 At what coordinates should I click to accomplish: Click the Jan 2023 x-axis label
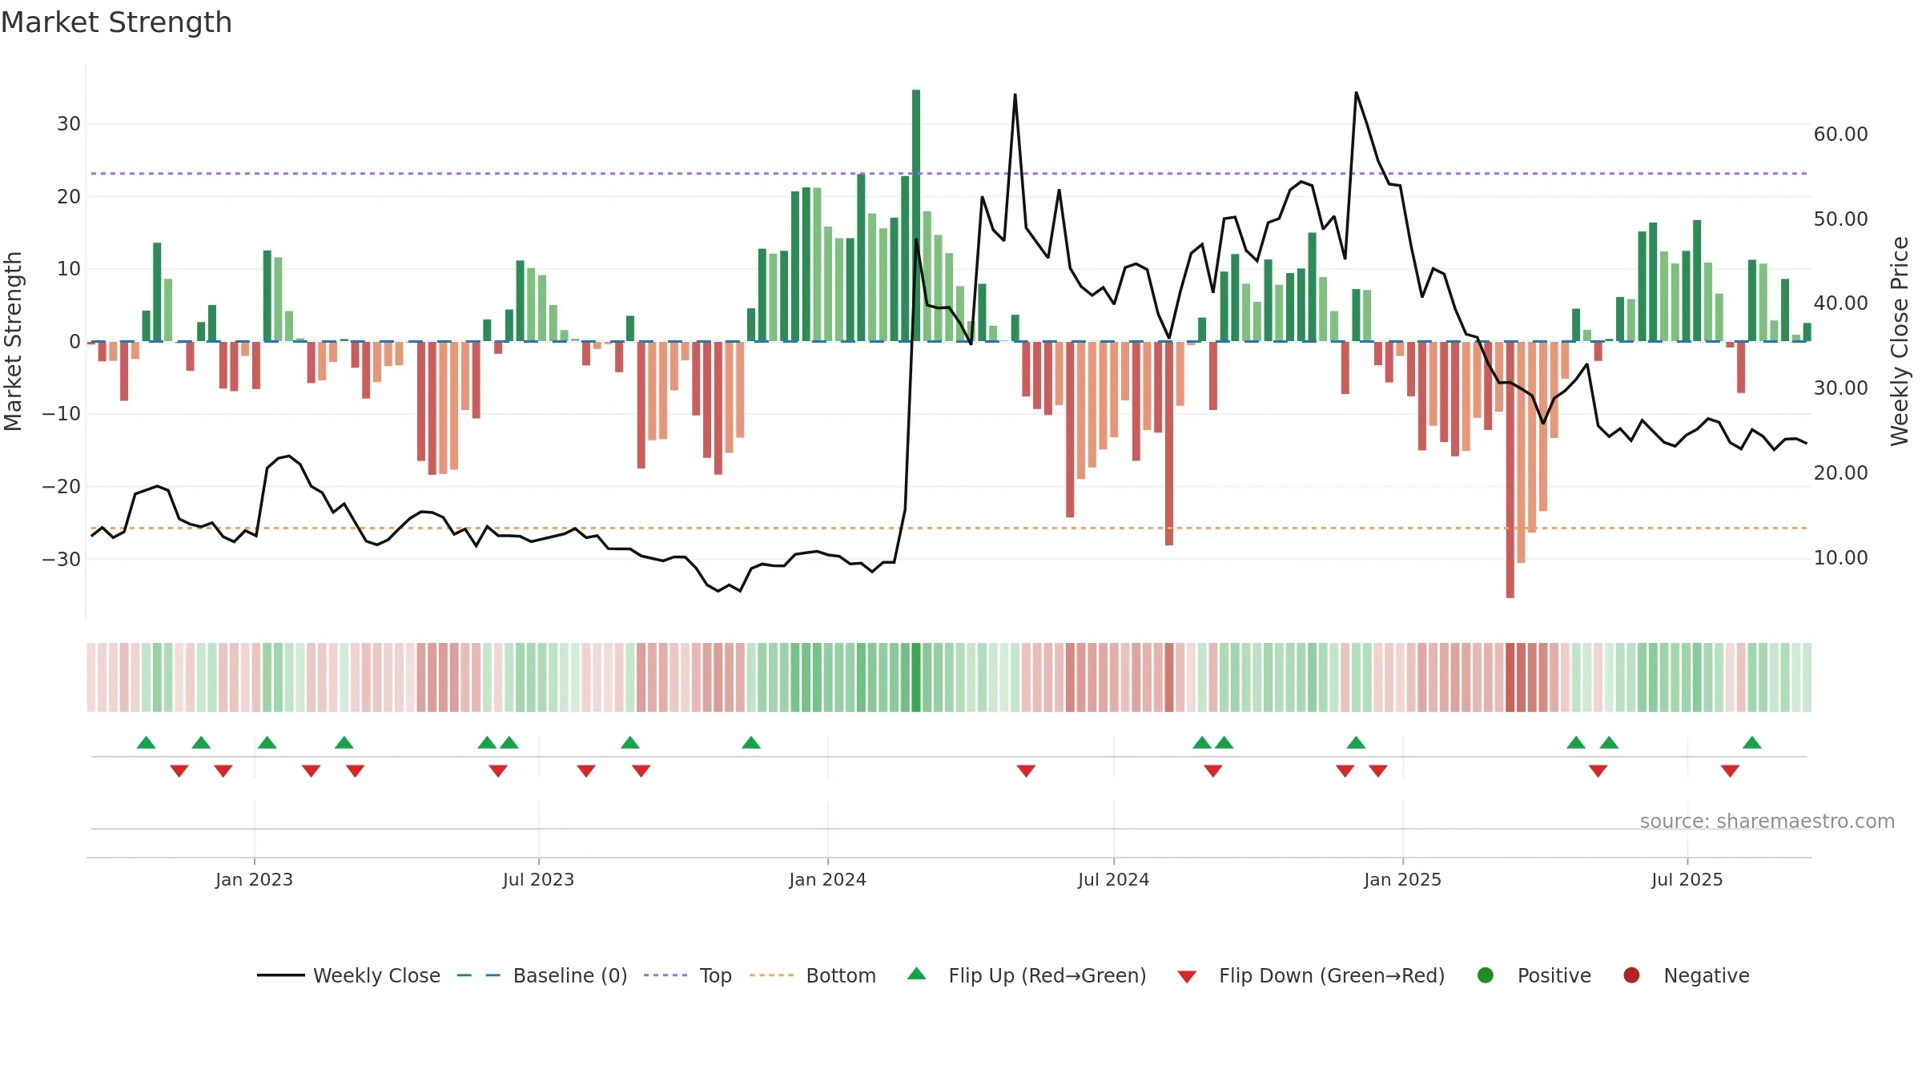pos(254,879)
